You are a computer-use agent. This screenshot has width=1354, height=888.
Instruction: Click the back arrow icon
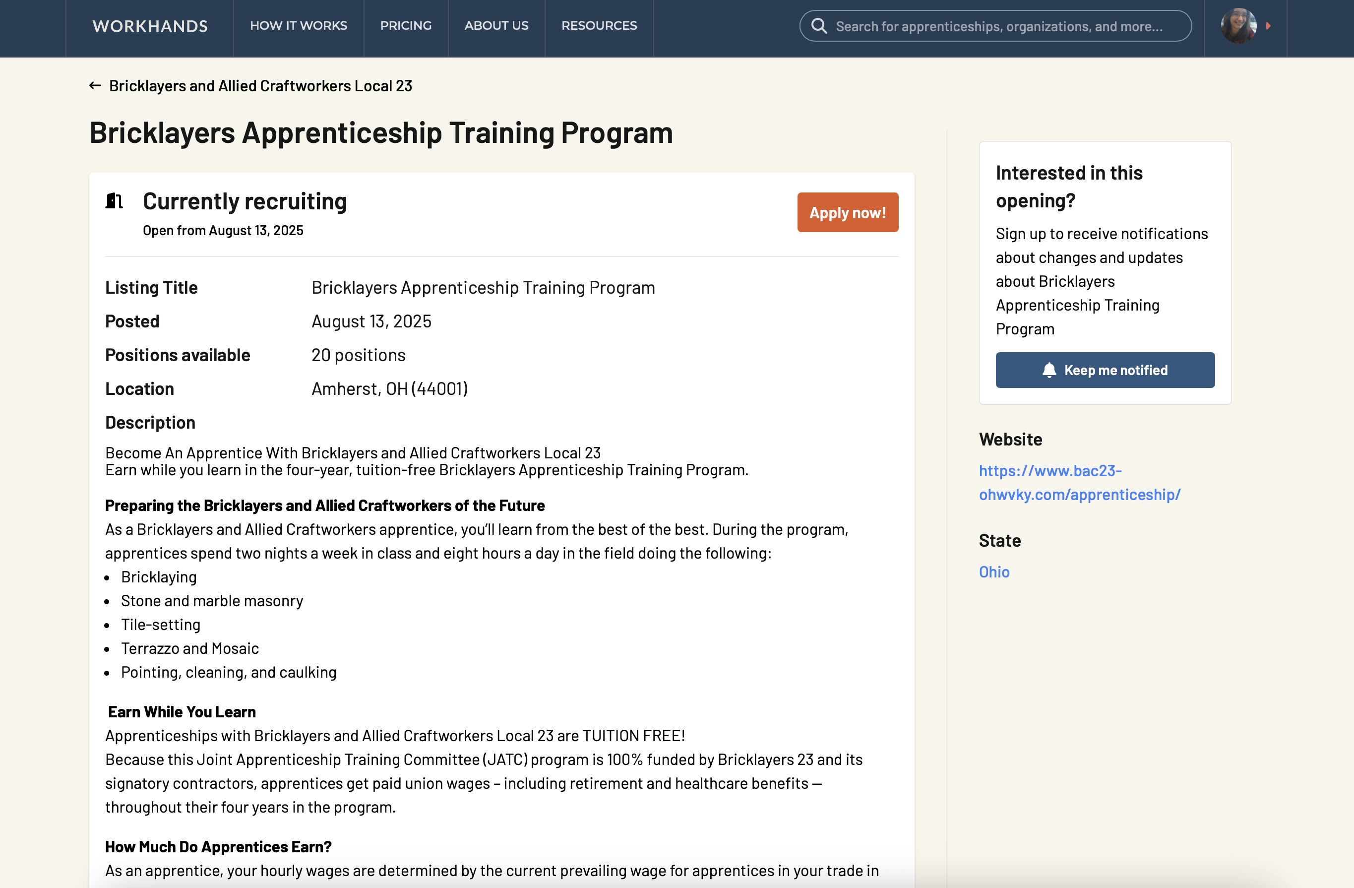click(x=95, y=85)
